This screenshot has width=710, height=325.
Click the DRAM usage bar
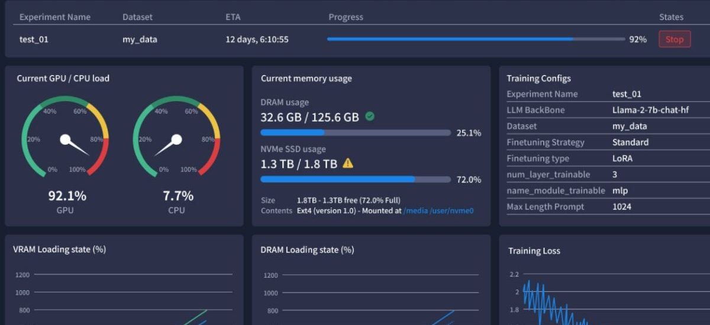356,133
